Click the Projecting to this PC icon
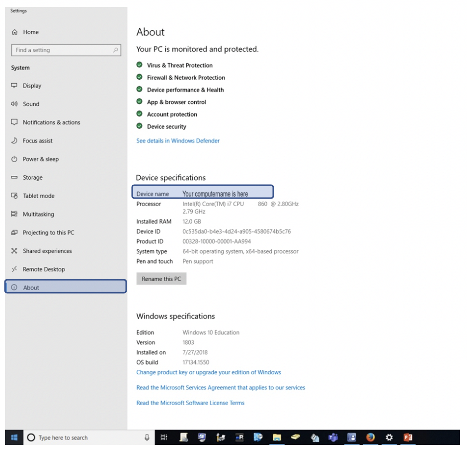 (14, 232)
